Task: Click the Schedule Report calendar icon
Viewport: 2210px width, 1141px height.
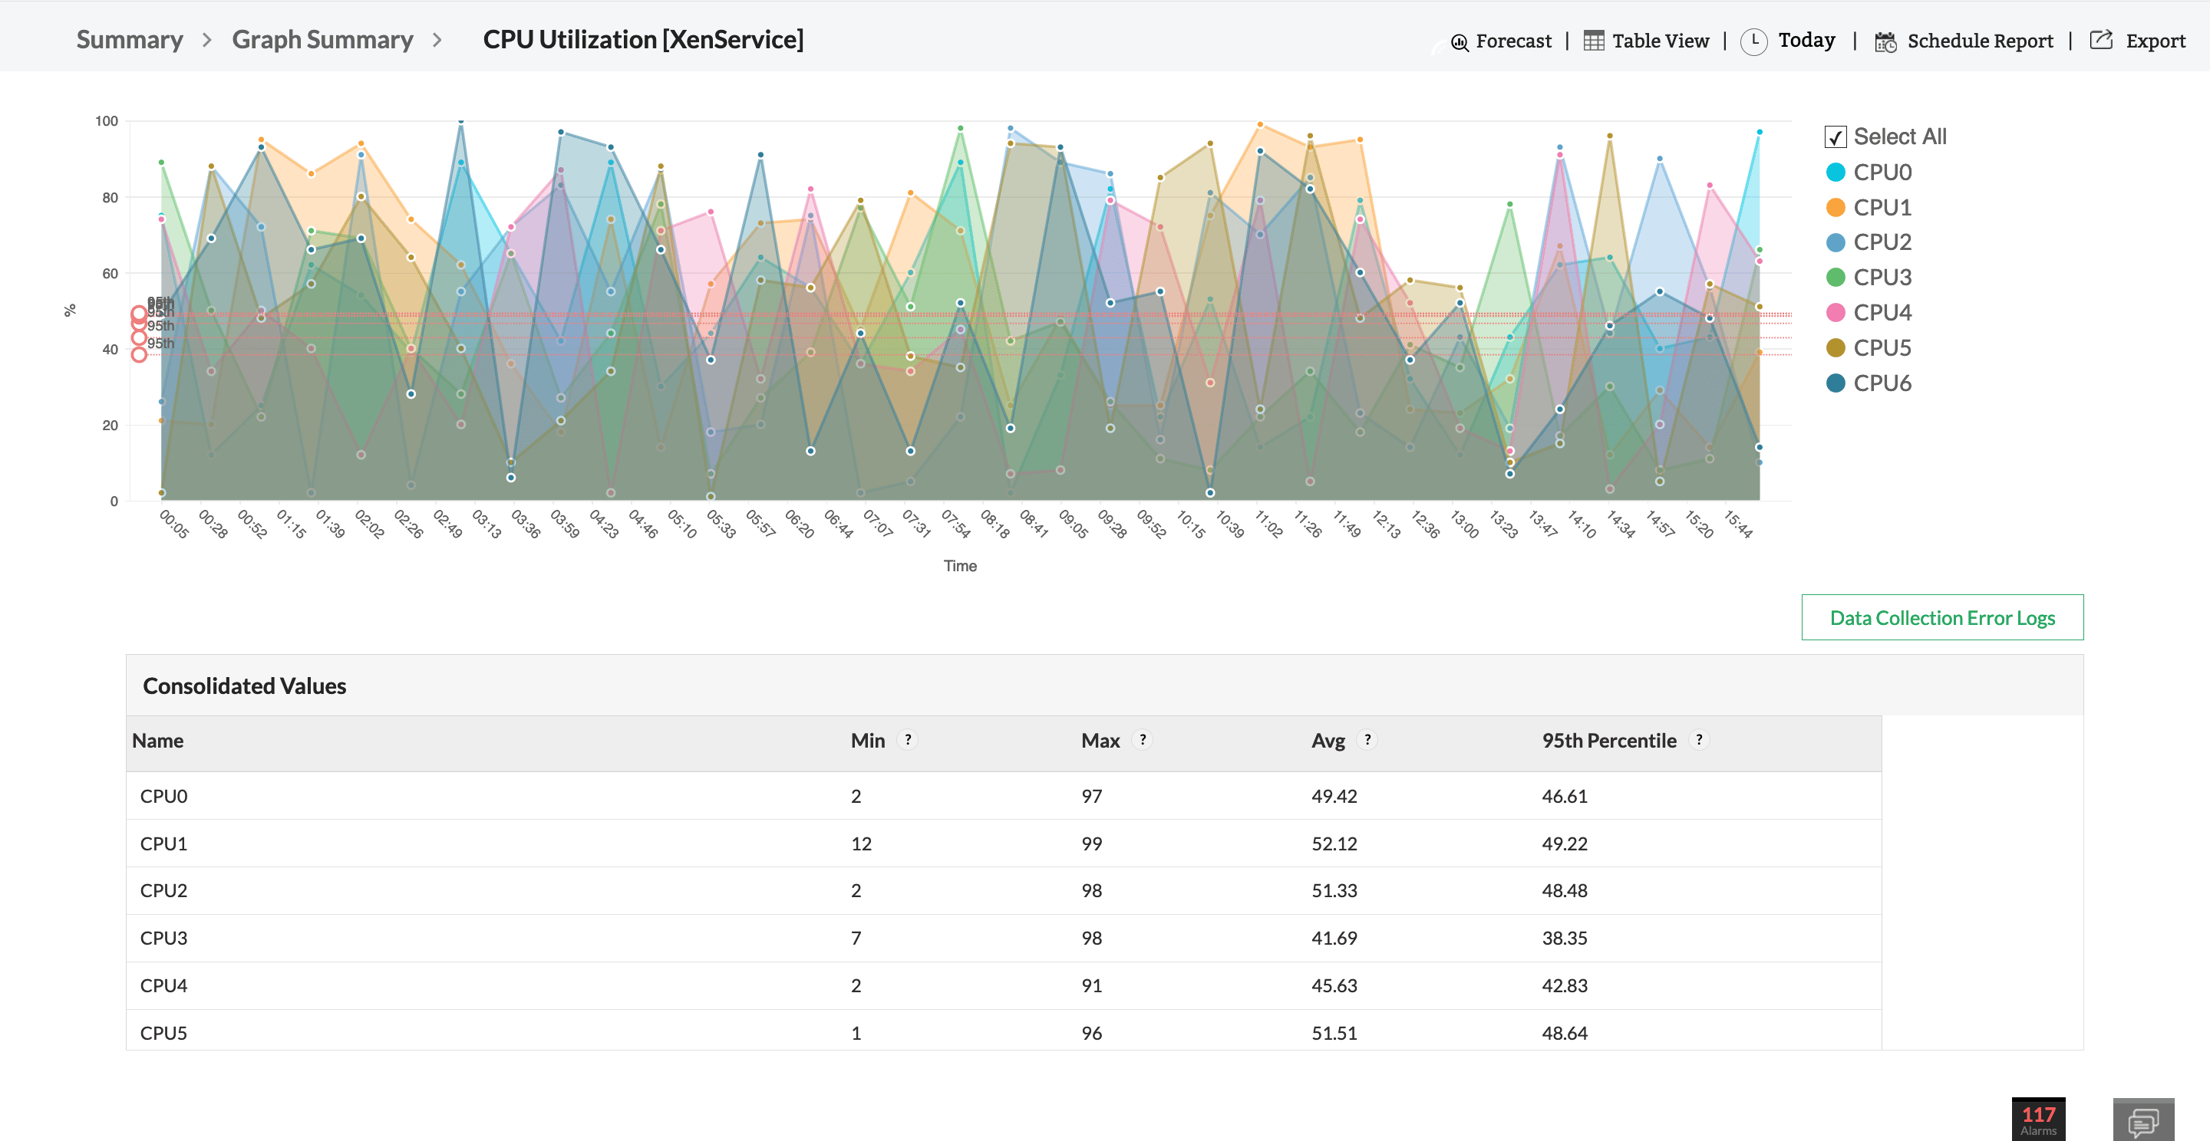Action: (x=1885, y=41)
